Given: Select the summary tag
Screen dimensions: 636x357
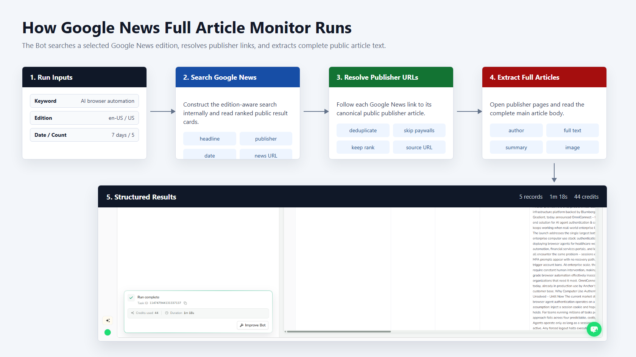Looking at the screenshot, I should coord(516,147).
